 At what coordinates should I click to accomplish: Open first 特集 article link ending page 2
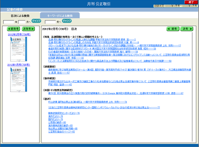point(92,40)
